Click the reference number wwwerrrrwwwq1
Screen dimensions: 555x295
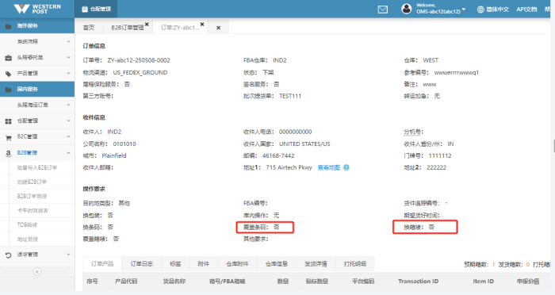coord(456,73)
